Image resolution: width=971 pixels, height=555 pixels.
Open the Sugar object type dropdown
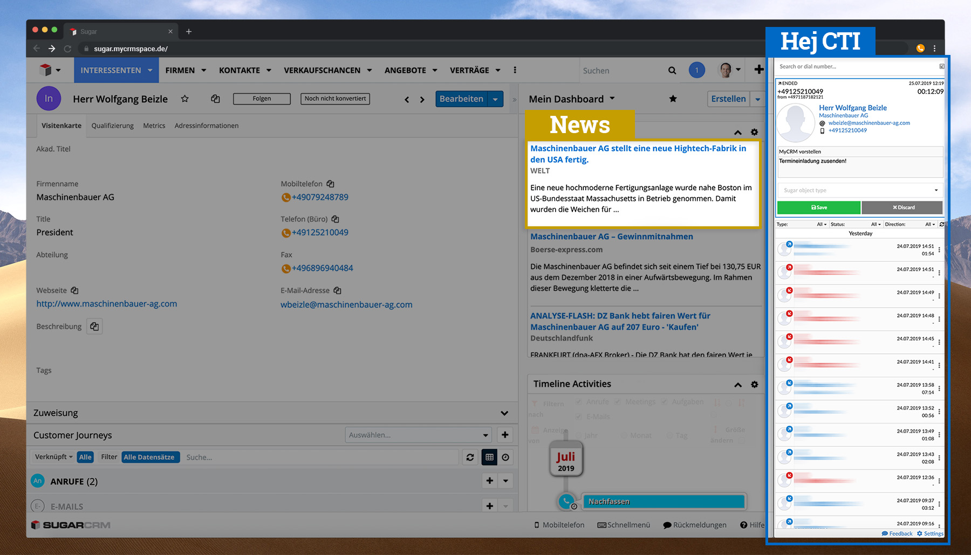(860, 190)
